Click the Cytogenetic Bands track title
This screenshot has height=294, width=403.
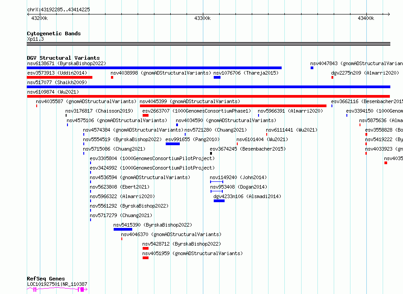(x=54, y=33)
